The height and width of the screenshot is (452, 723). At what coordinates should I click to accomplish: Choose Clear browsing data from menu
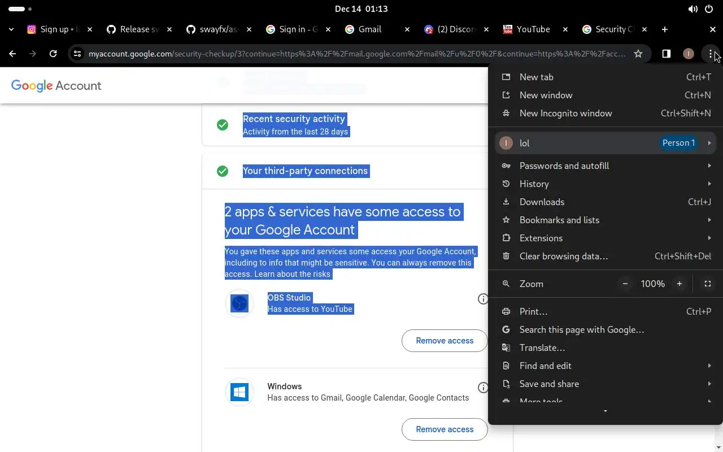pyautogui.click(x=606, y=256)
